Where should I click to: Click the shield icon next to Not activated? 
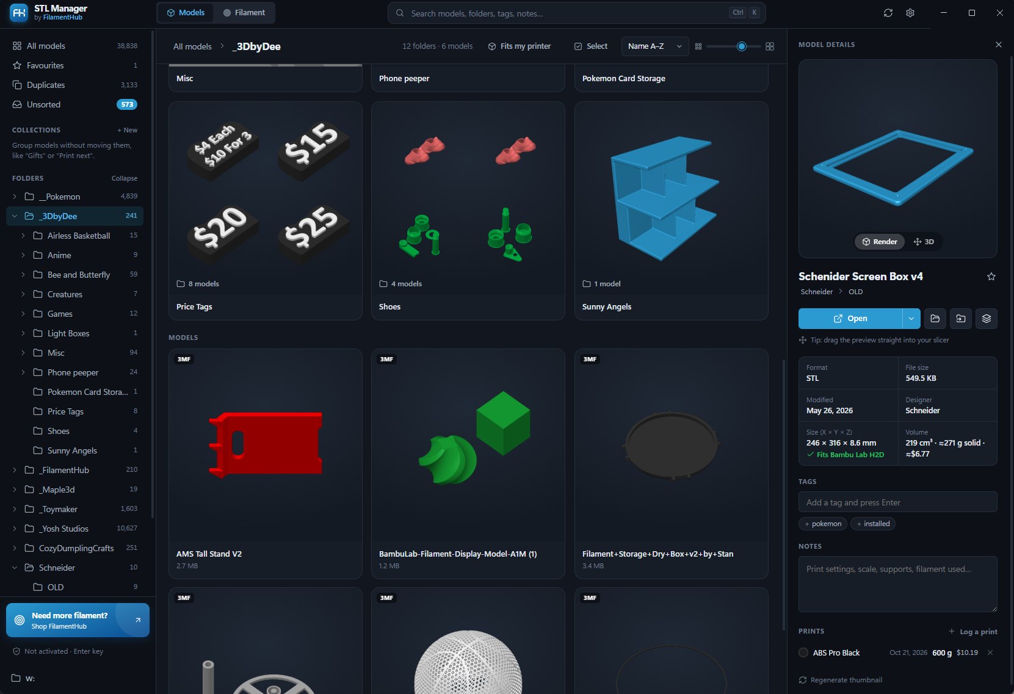point(16,651)
